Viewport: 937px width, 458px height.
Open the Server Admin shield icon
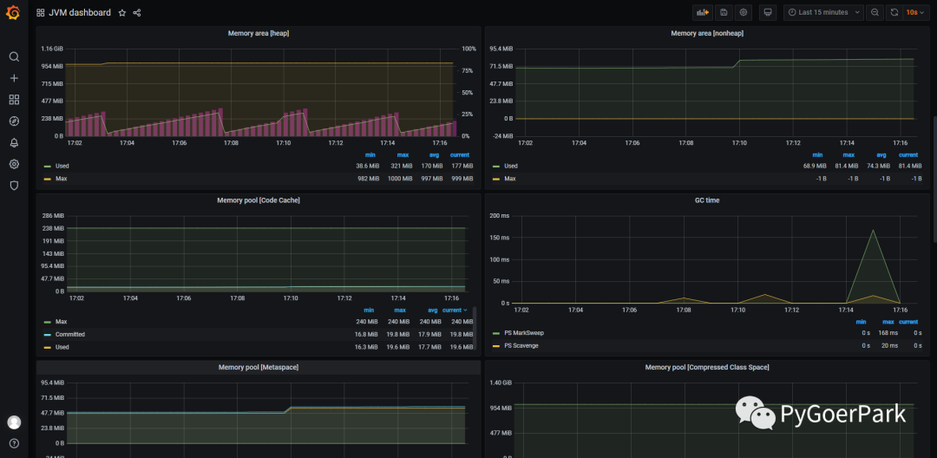coord(14,186)
